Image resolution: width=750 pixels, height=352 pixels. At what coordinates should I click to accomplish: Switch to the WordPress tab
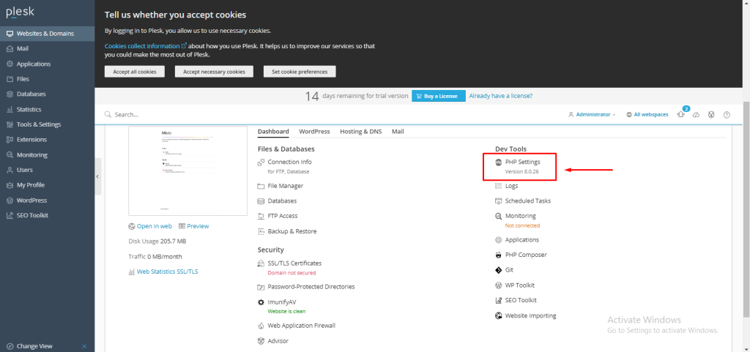tap(314, 132)
